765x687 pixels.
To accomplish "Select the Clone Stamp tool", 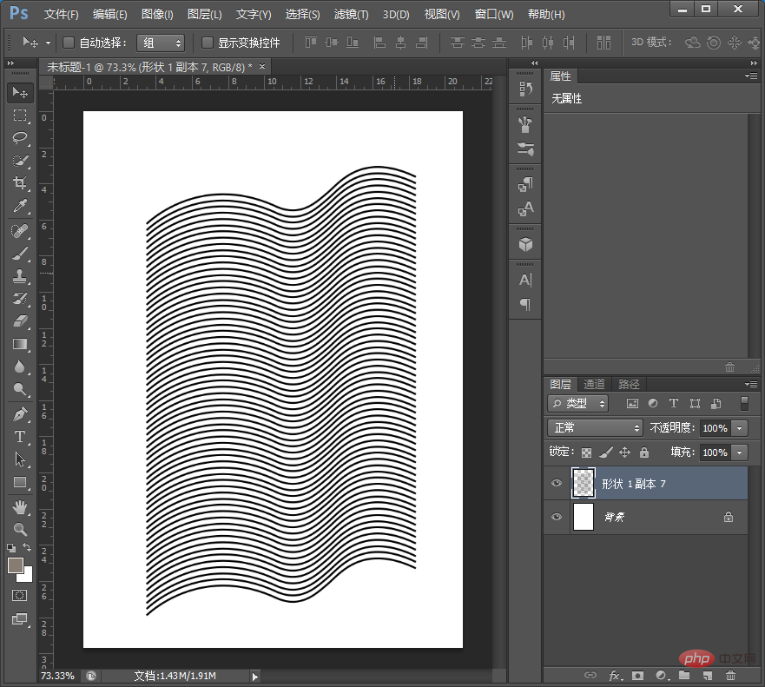I will (x=20, y=276).
